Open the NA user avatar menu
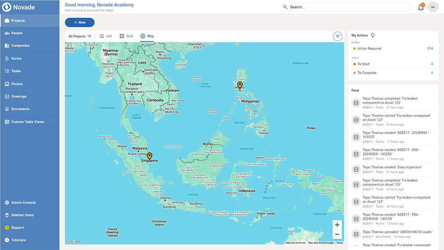Screen dimensions: 444x250 pos(432,7)
